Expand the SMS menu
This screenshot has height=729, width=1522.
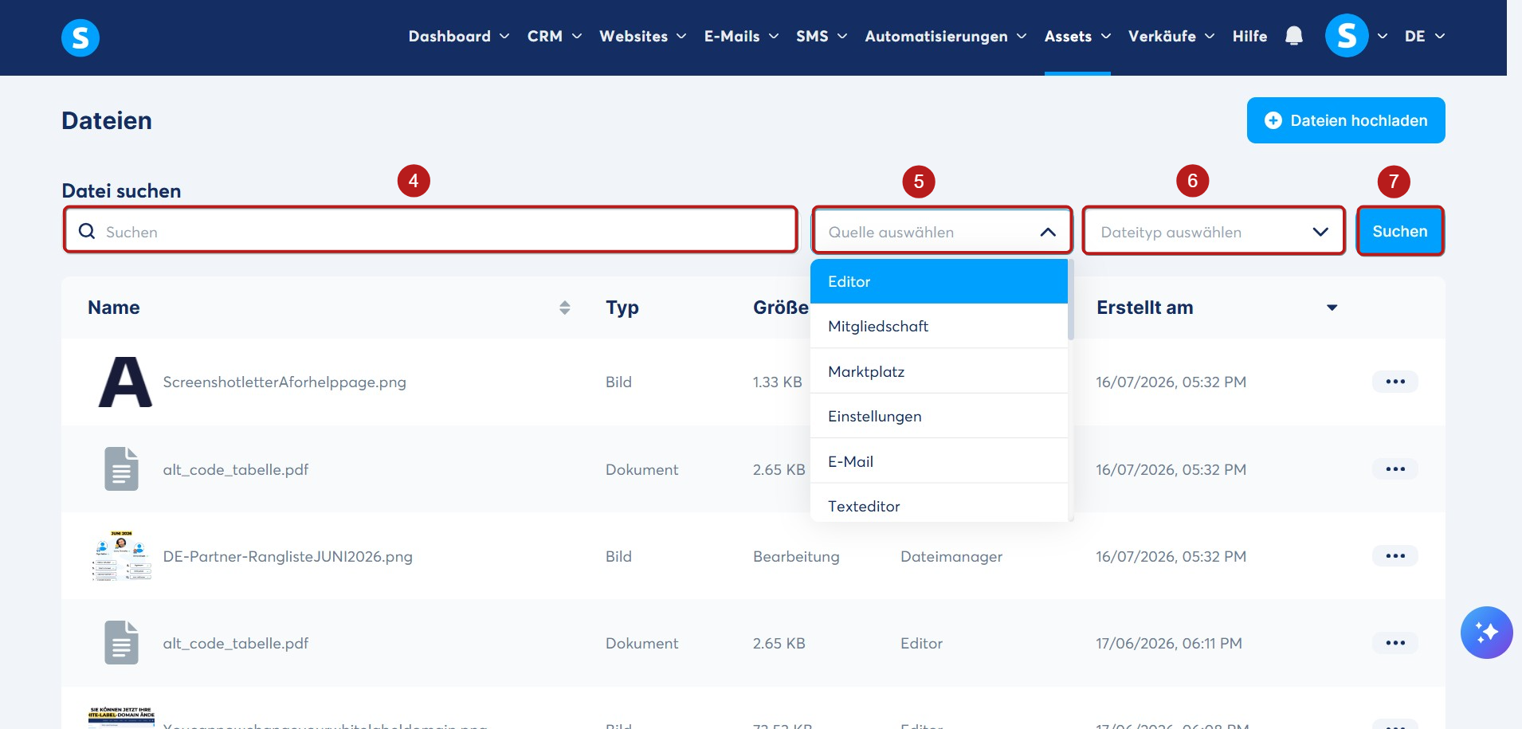click(x=822, y=36)
